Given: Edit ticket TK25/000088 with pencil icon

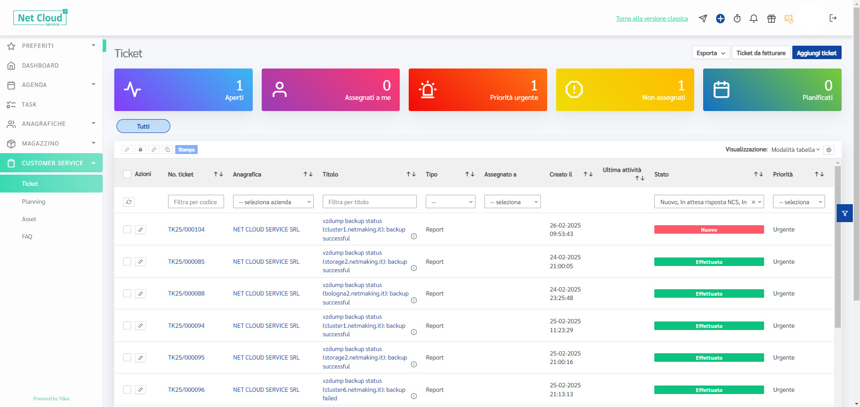Looking at the screenshot, I should [x=141, y=294].
